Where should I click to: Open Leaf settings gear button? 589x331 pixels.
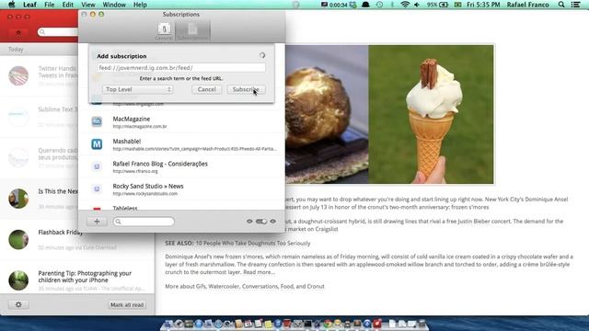pyautogui.click(x=18, y=304)
